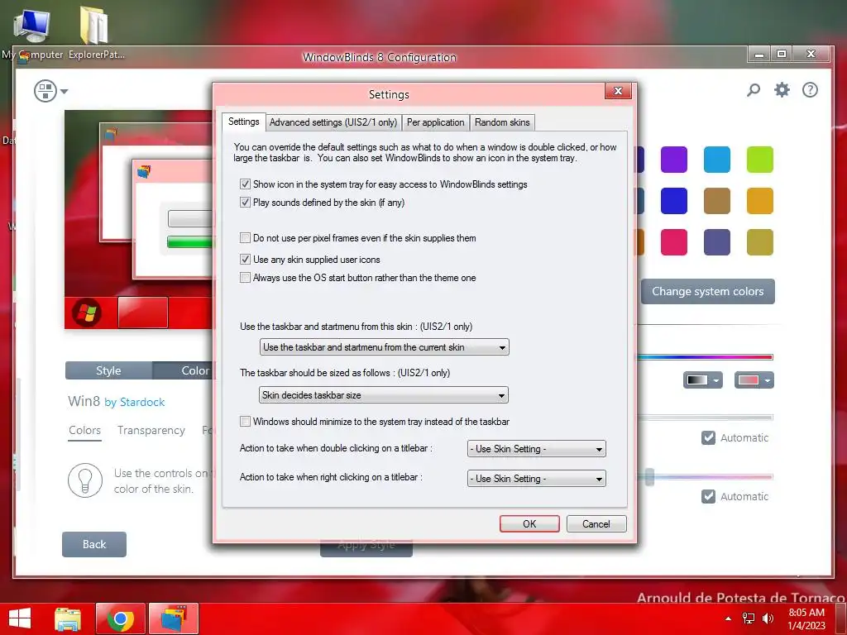Open right clicking titlebar action dropdown
Image resolution: width=847 pixels, height=635 pixels.
536,479
